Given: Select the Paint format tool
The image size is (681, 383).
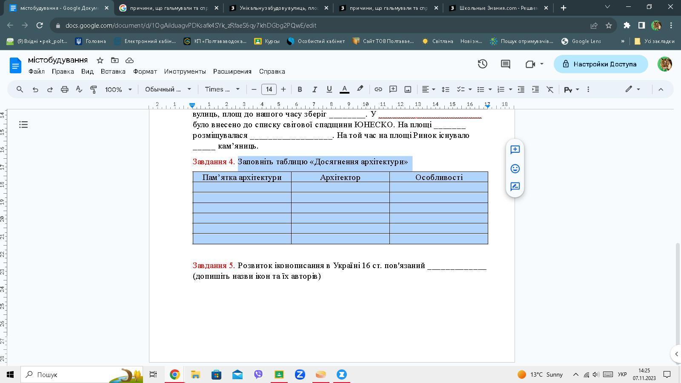Looking at the screenshot, I should 94,89.
